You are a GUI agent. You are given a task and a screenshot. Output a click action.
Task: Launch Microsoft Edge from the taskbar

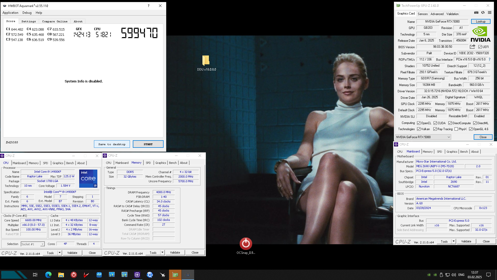48,275
